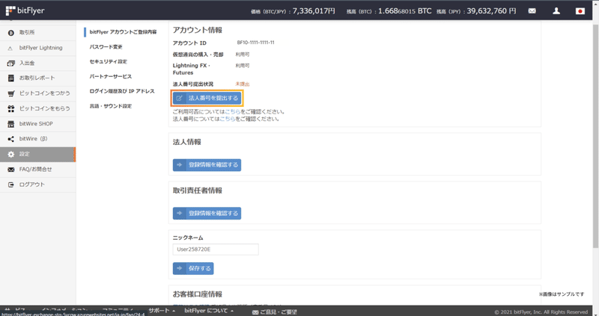Click the 設定 gear icon
The width and height of the screenshot is (599, 316).
(10, 155)
